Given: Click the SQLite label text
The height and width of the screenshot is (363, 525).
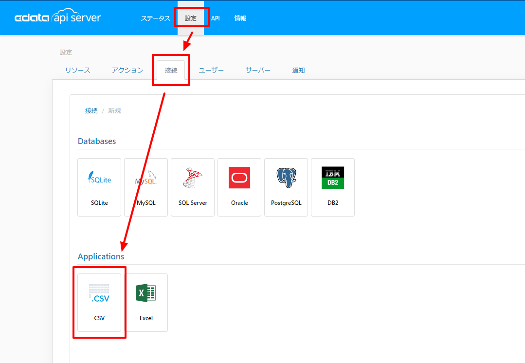Looking at the screenshot, I should (99, 203).
